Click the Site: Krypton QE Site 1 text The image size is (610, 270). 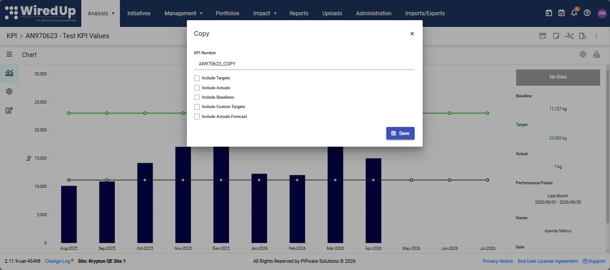pyautogui.click(x=102, y=261)
